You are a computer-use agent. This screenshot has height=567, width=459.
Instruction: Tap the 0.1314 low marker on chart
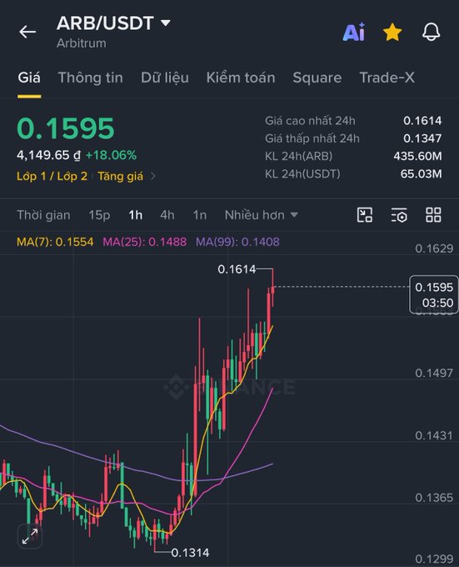190,553
